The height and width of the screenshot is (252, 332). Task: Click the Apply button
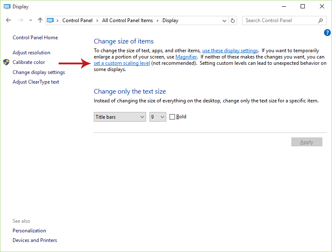click(307, 142)
